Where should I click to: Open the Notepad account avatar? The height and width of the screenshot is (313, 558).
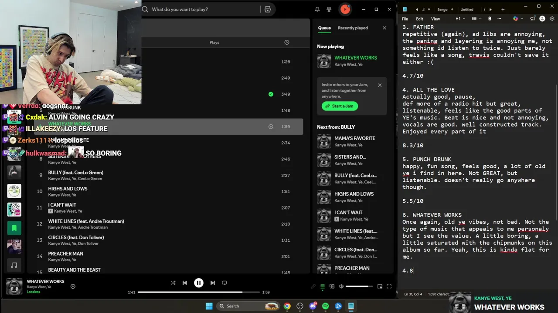click(542, 19)
